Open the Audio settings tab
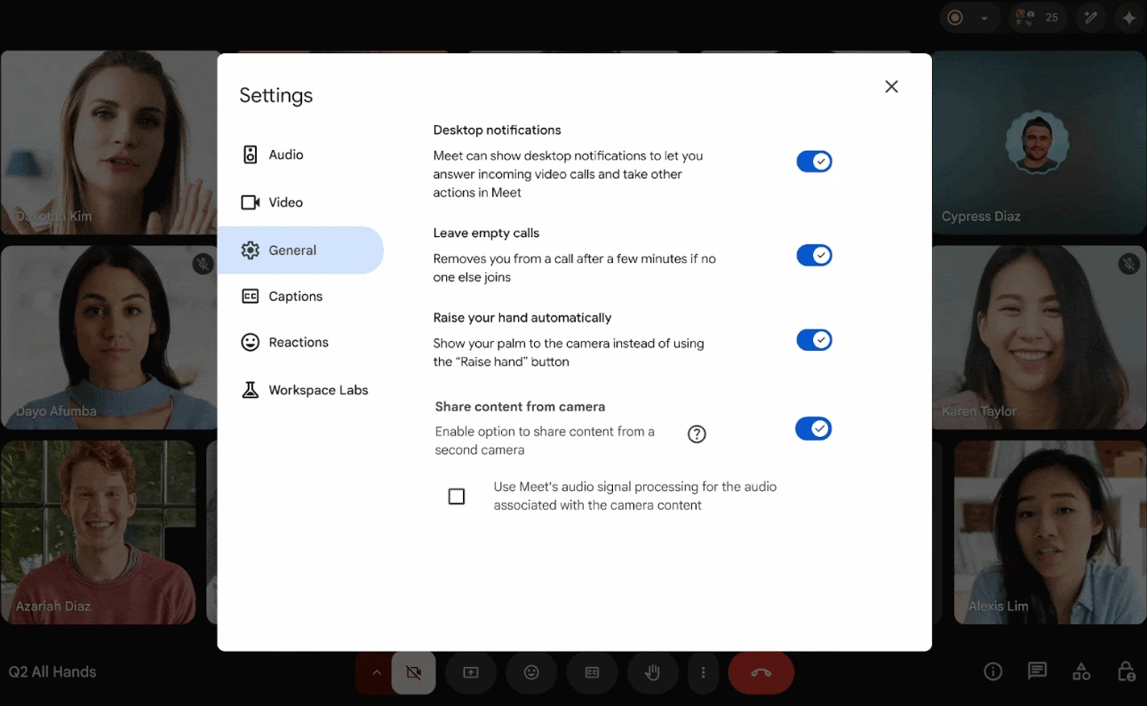Viewport: 1147px width, 706px height. point(300,155)
